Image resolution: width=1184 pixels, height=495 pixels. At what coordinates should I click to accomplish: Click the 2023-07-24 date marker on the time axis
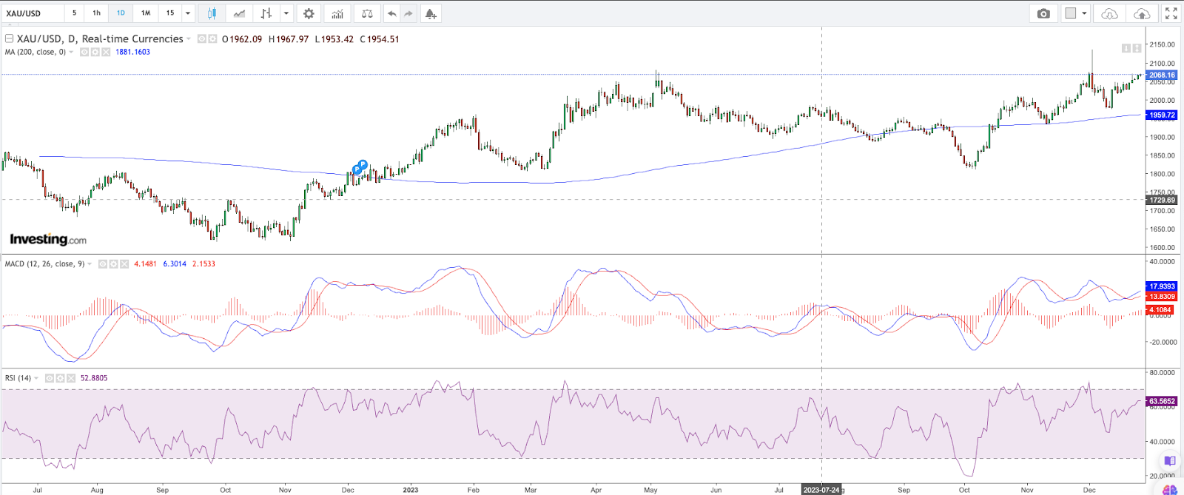pyautogui.click(x=821, y=490)
